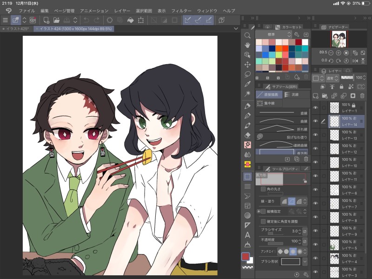Image resolution: width=372 pixels, height=279 pixels.
Task: Open the 標準 color set dropdown
Action: (x=273, y=34)
